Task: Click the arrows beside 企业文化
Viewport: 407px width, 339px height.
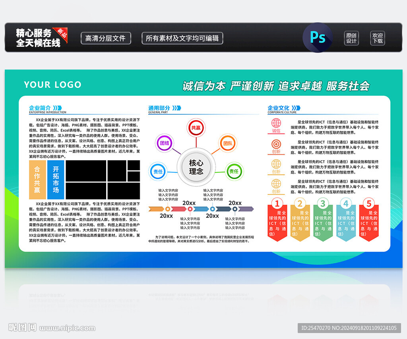Action: (296, 108)
